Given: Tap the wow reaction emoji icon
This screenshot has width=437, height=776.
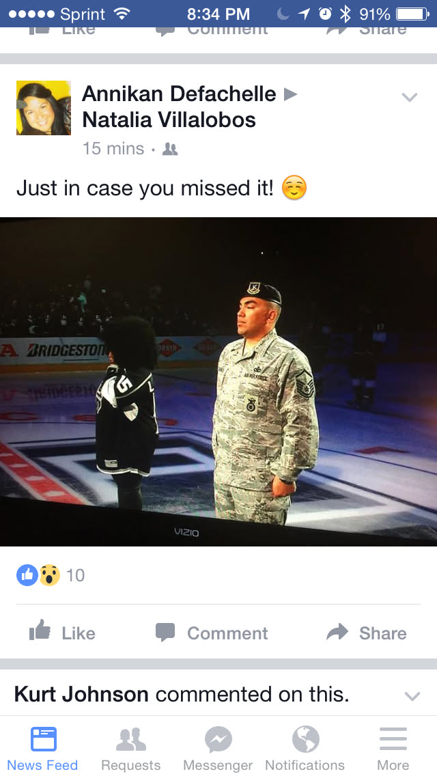Looking at the screenshot, I should (x=49, y=575).
